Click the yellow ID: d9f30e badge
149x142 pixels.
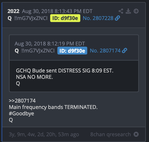point(65,18)
